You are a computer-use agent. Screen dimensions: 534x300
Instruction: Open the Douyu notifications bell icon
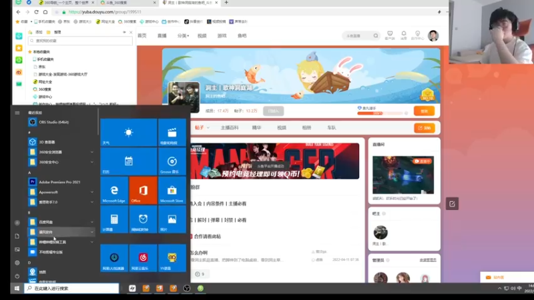(x=404, y=35)
